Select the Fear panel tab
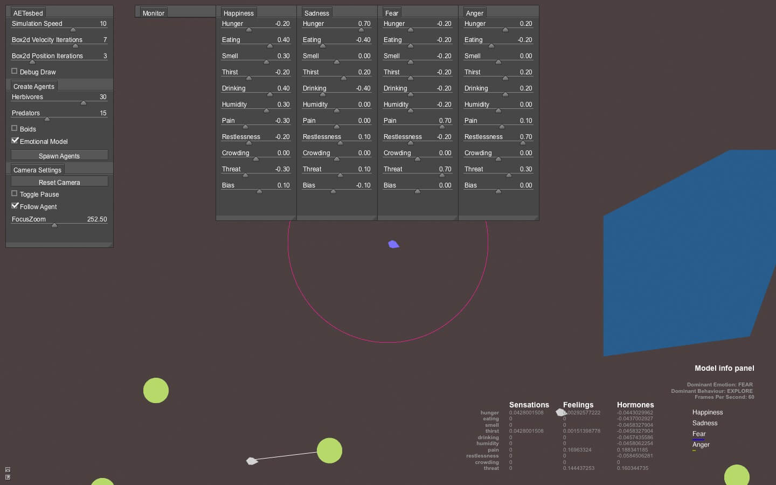Viewport: 776px width, 485px height. (x=392, y=13)
